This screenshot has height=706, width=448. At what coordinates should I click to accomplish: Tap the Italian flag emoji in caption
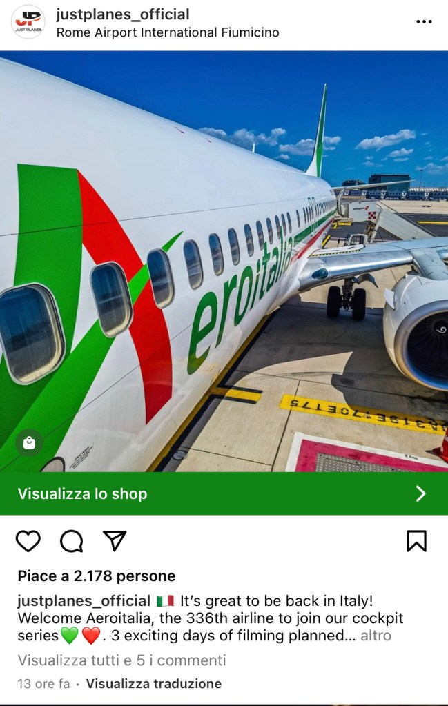pos(165,601)
